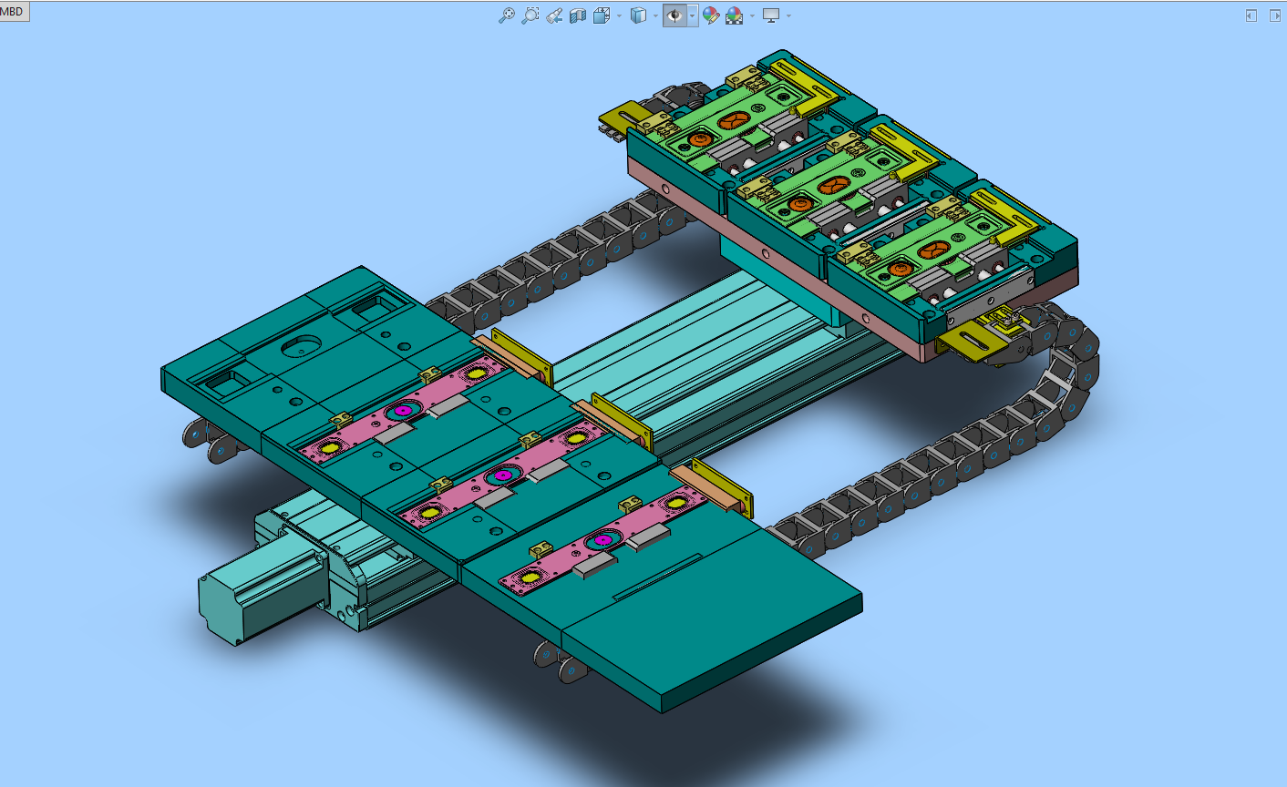Image resolution: width=1287 pixels, height=787 pixels.
Task: Switch to the MBD tab
Action: point(14,12)
